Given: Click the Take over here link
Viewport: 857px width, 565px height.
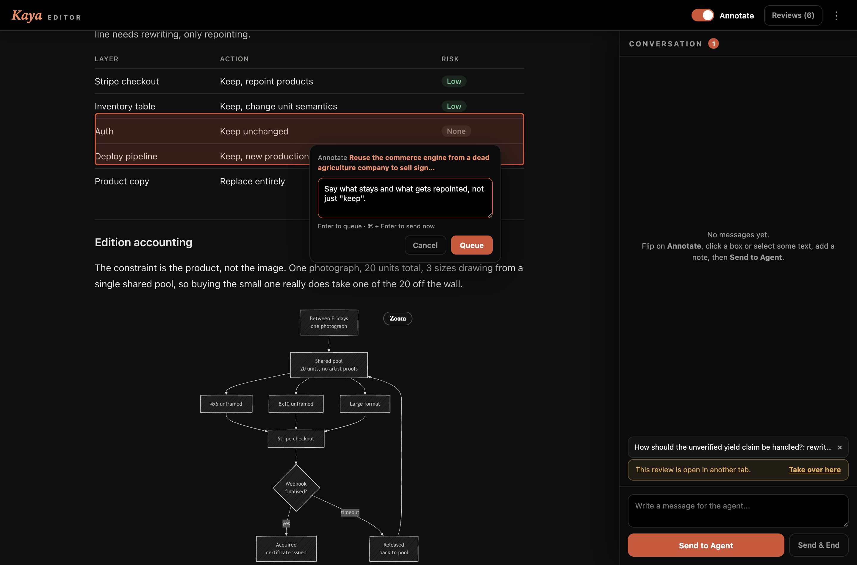Looking at the screenshot, I should pyautogui.click(x=814, y=470).
